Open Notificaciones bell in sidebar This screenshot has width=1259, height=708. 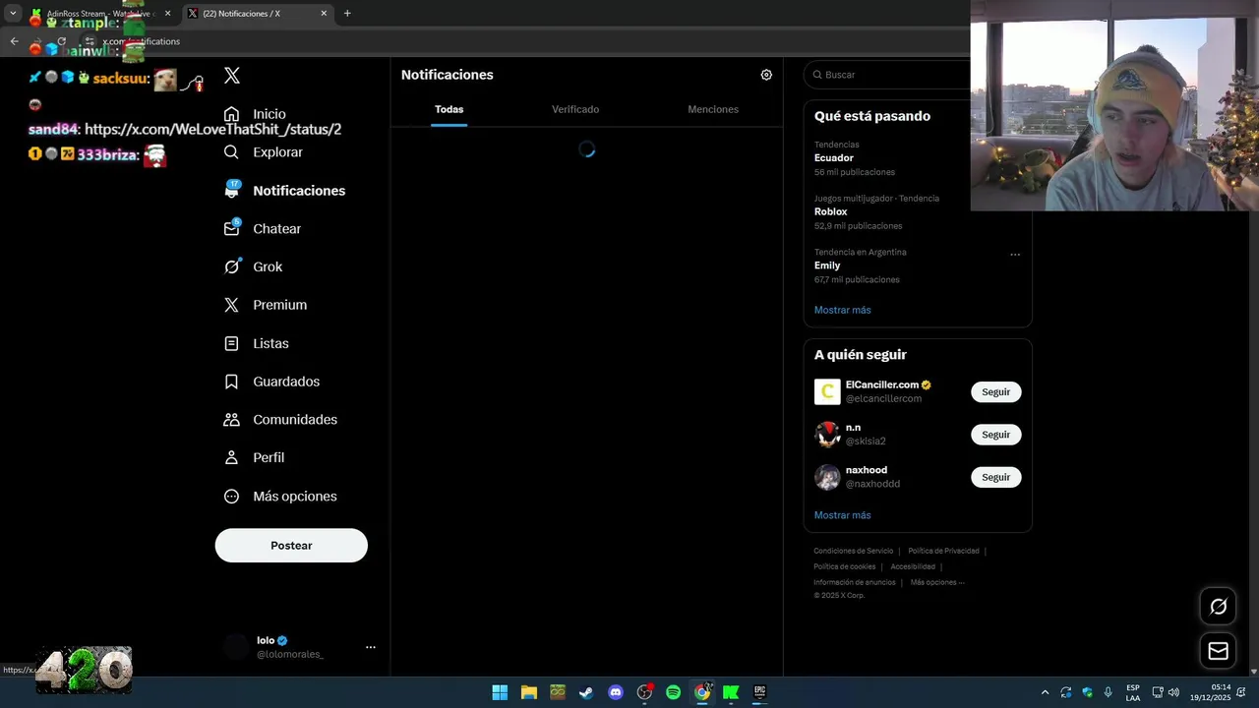(285, 191)
